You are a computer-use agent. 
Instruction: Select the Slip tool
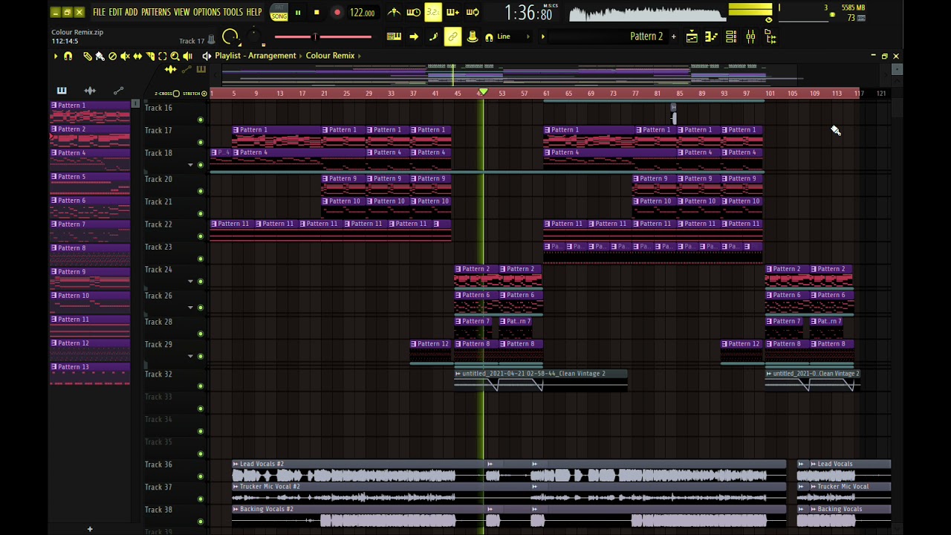(137, 56)
